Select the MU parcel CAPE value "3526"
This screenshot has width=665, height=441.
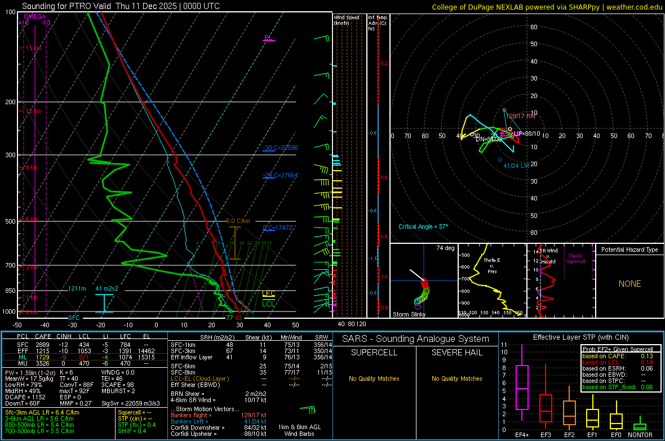(42, 363)
